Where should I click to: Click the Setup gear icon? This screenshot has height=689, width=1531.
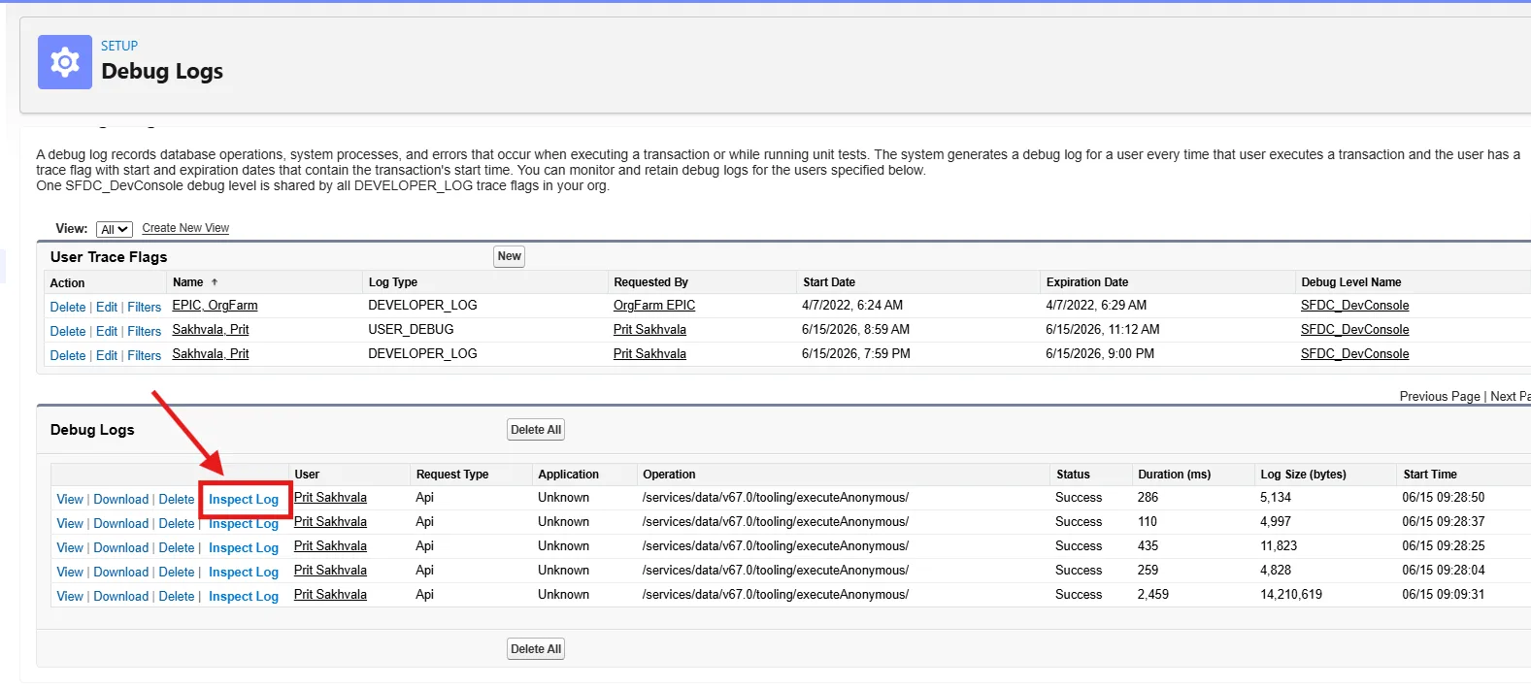tap(65, 62)
